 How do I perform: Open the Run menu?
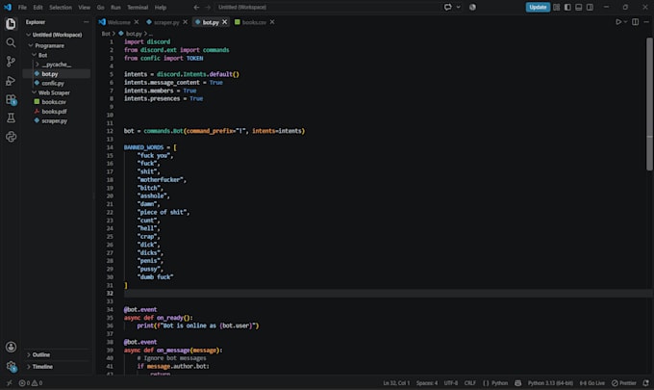[115, 7]
